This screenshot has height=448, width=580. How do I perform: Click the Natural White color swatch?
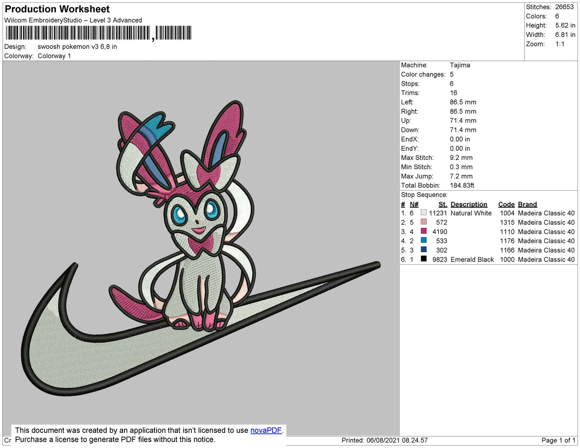(423, 213)
